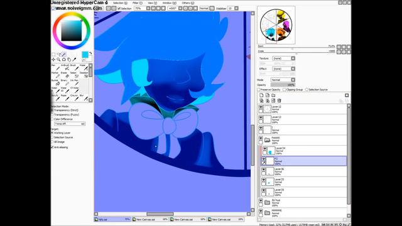The image size is (402, 226).
Task: Open the Normal blend dropdown in toolbar
Action: 205,8
